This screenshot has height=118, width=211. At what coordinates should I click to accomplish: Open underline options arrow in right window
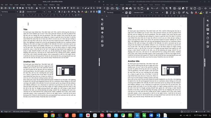pyautogui.click(x=176, y=12)
